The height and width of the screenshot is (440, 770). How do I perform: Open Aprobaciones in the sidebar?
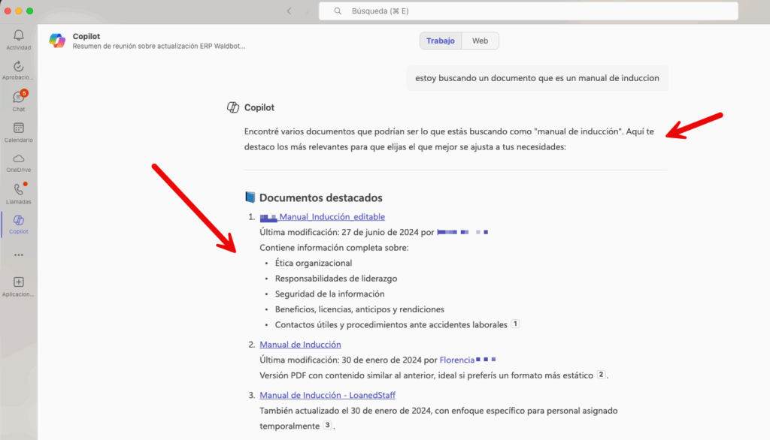coord(19,67)
